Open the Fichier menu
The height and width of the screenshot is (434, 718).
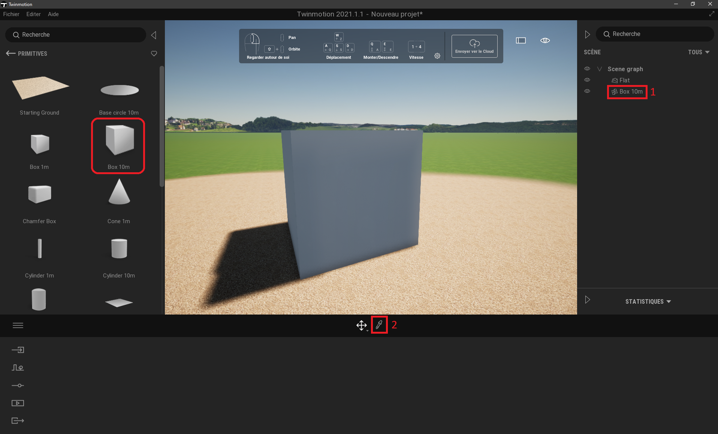pos(11,14)
